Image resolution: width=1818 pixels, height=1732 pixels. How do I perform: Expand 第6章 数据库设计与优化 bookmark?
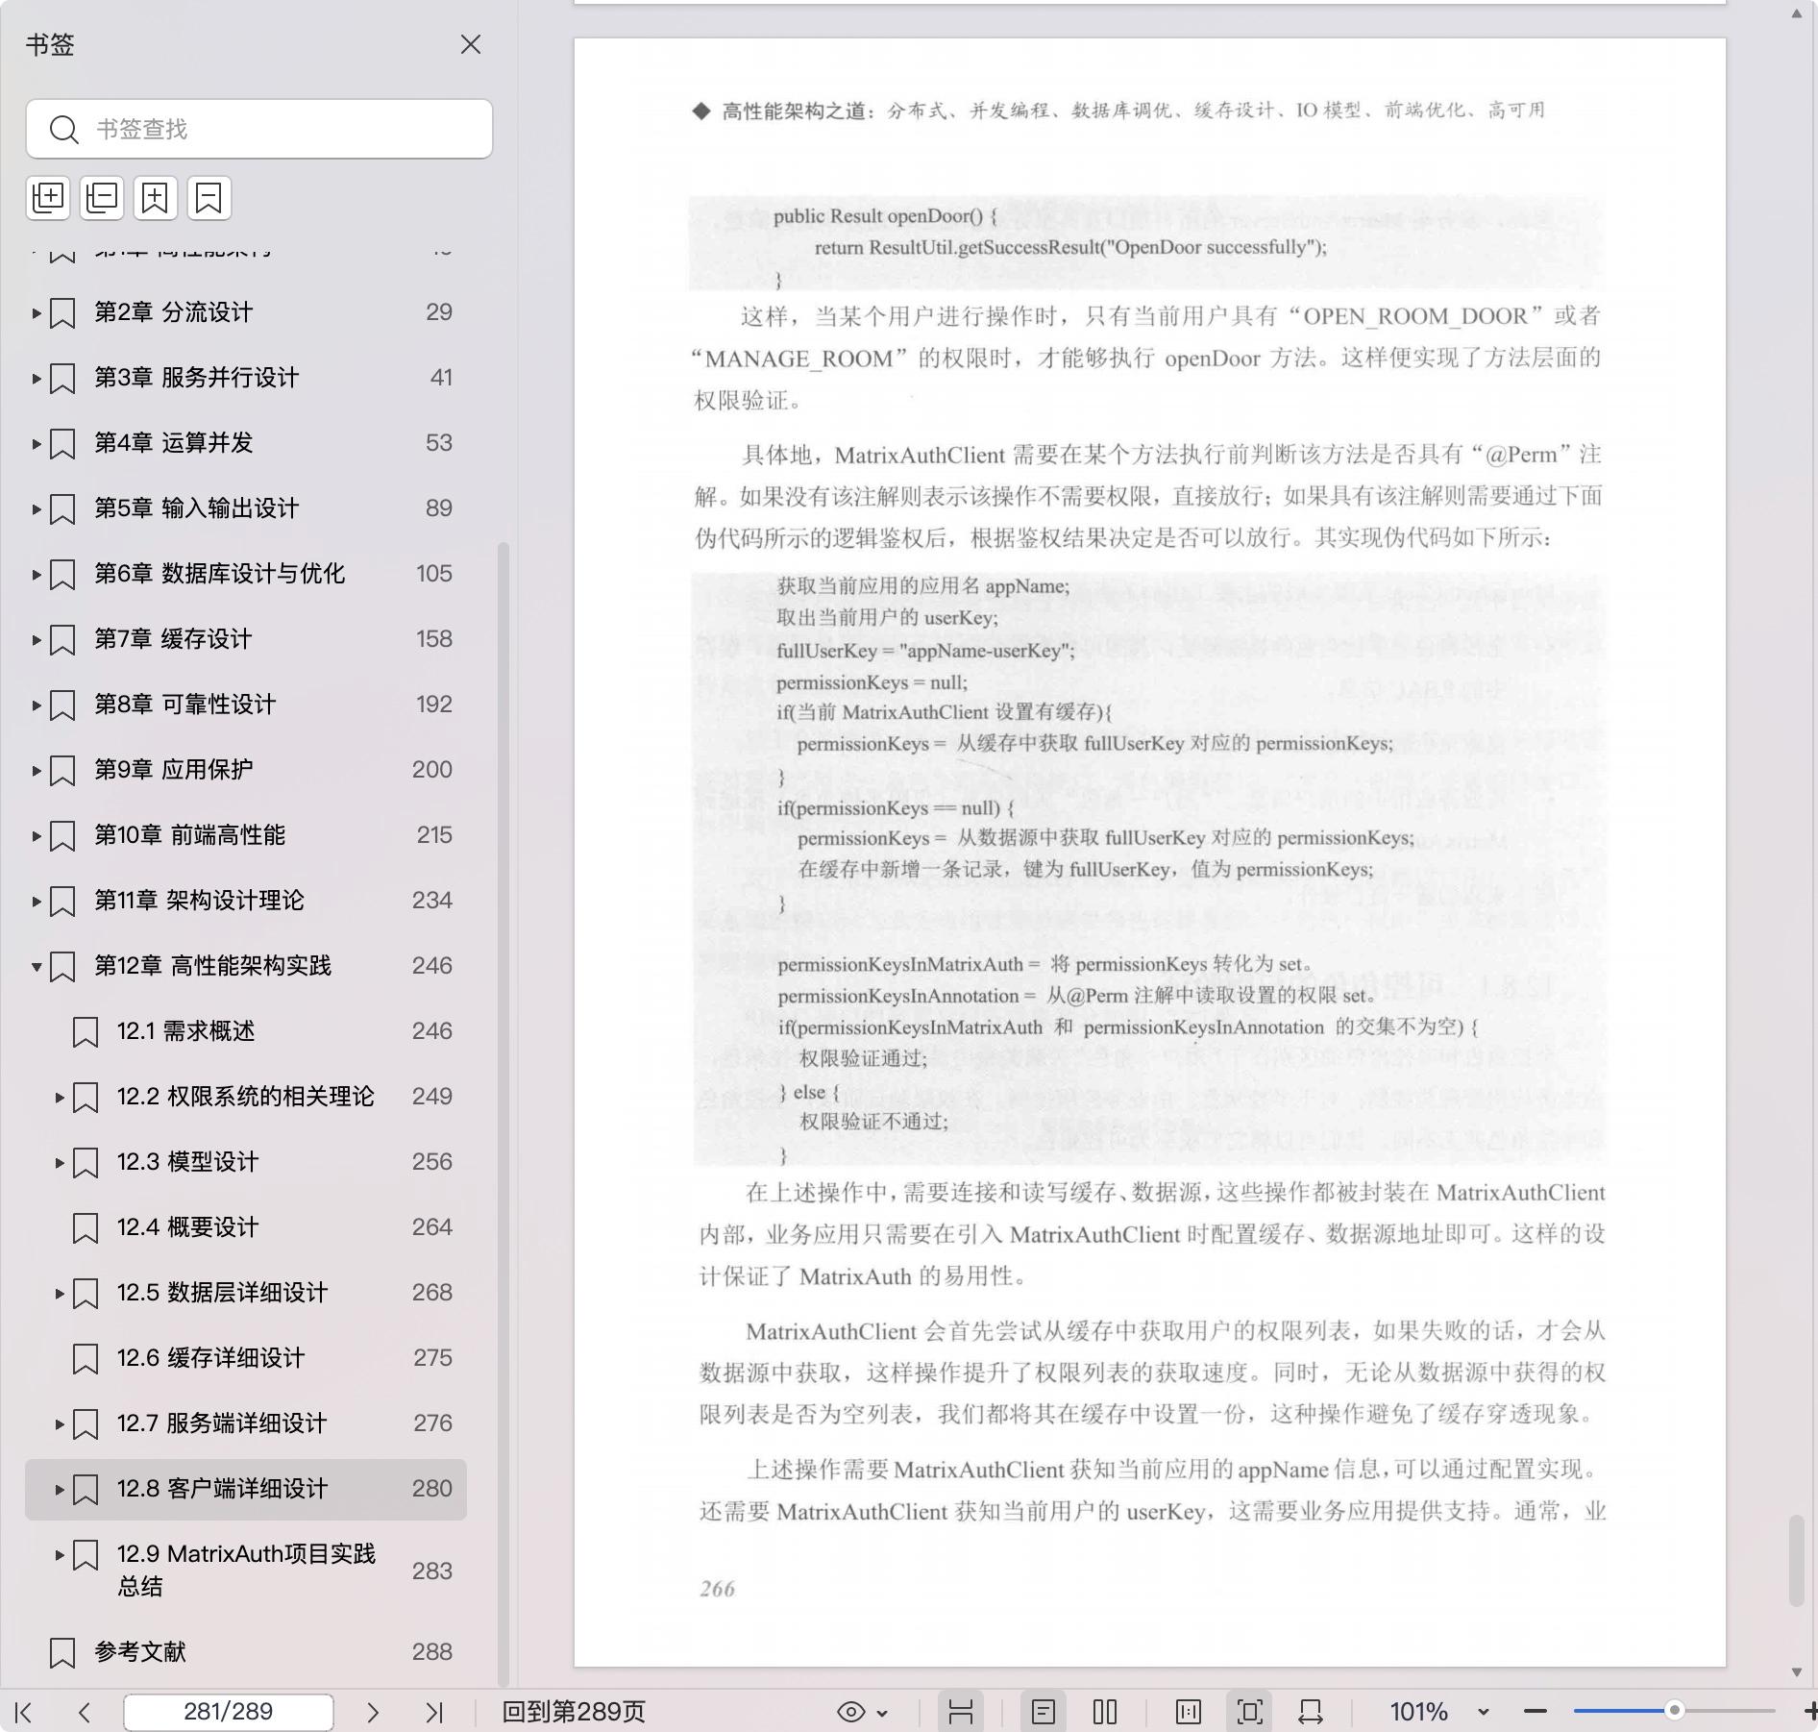(x=37, y=575)
